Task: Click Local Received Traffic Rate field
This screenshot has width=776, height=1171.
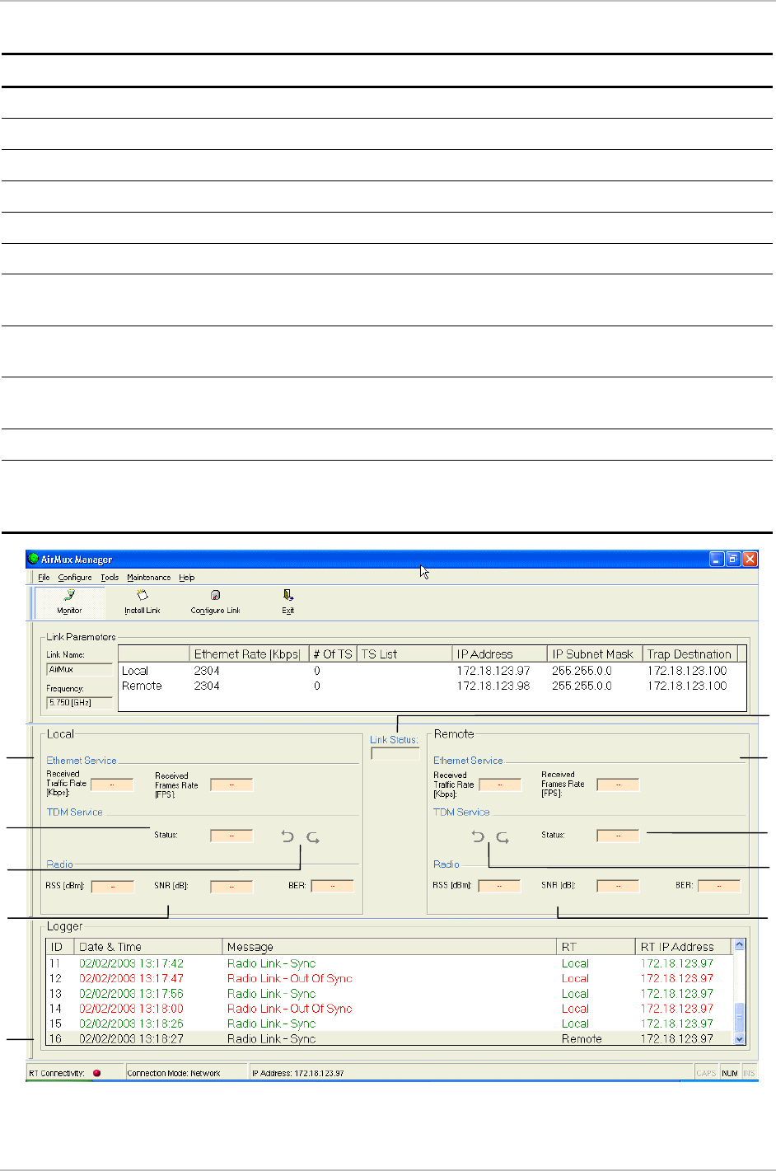Action: point(112,785)
